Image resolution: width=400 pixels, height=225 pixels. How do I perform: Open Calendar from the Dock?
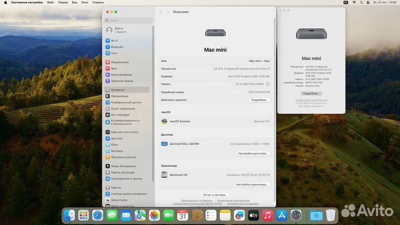183,216
